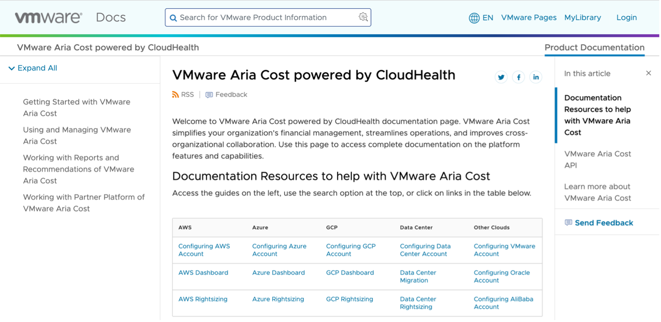This screenshot has width=661, height=322.
Task: Open Configuring AWS Account link
Action: tap(204, 250)
